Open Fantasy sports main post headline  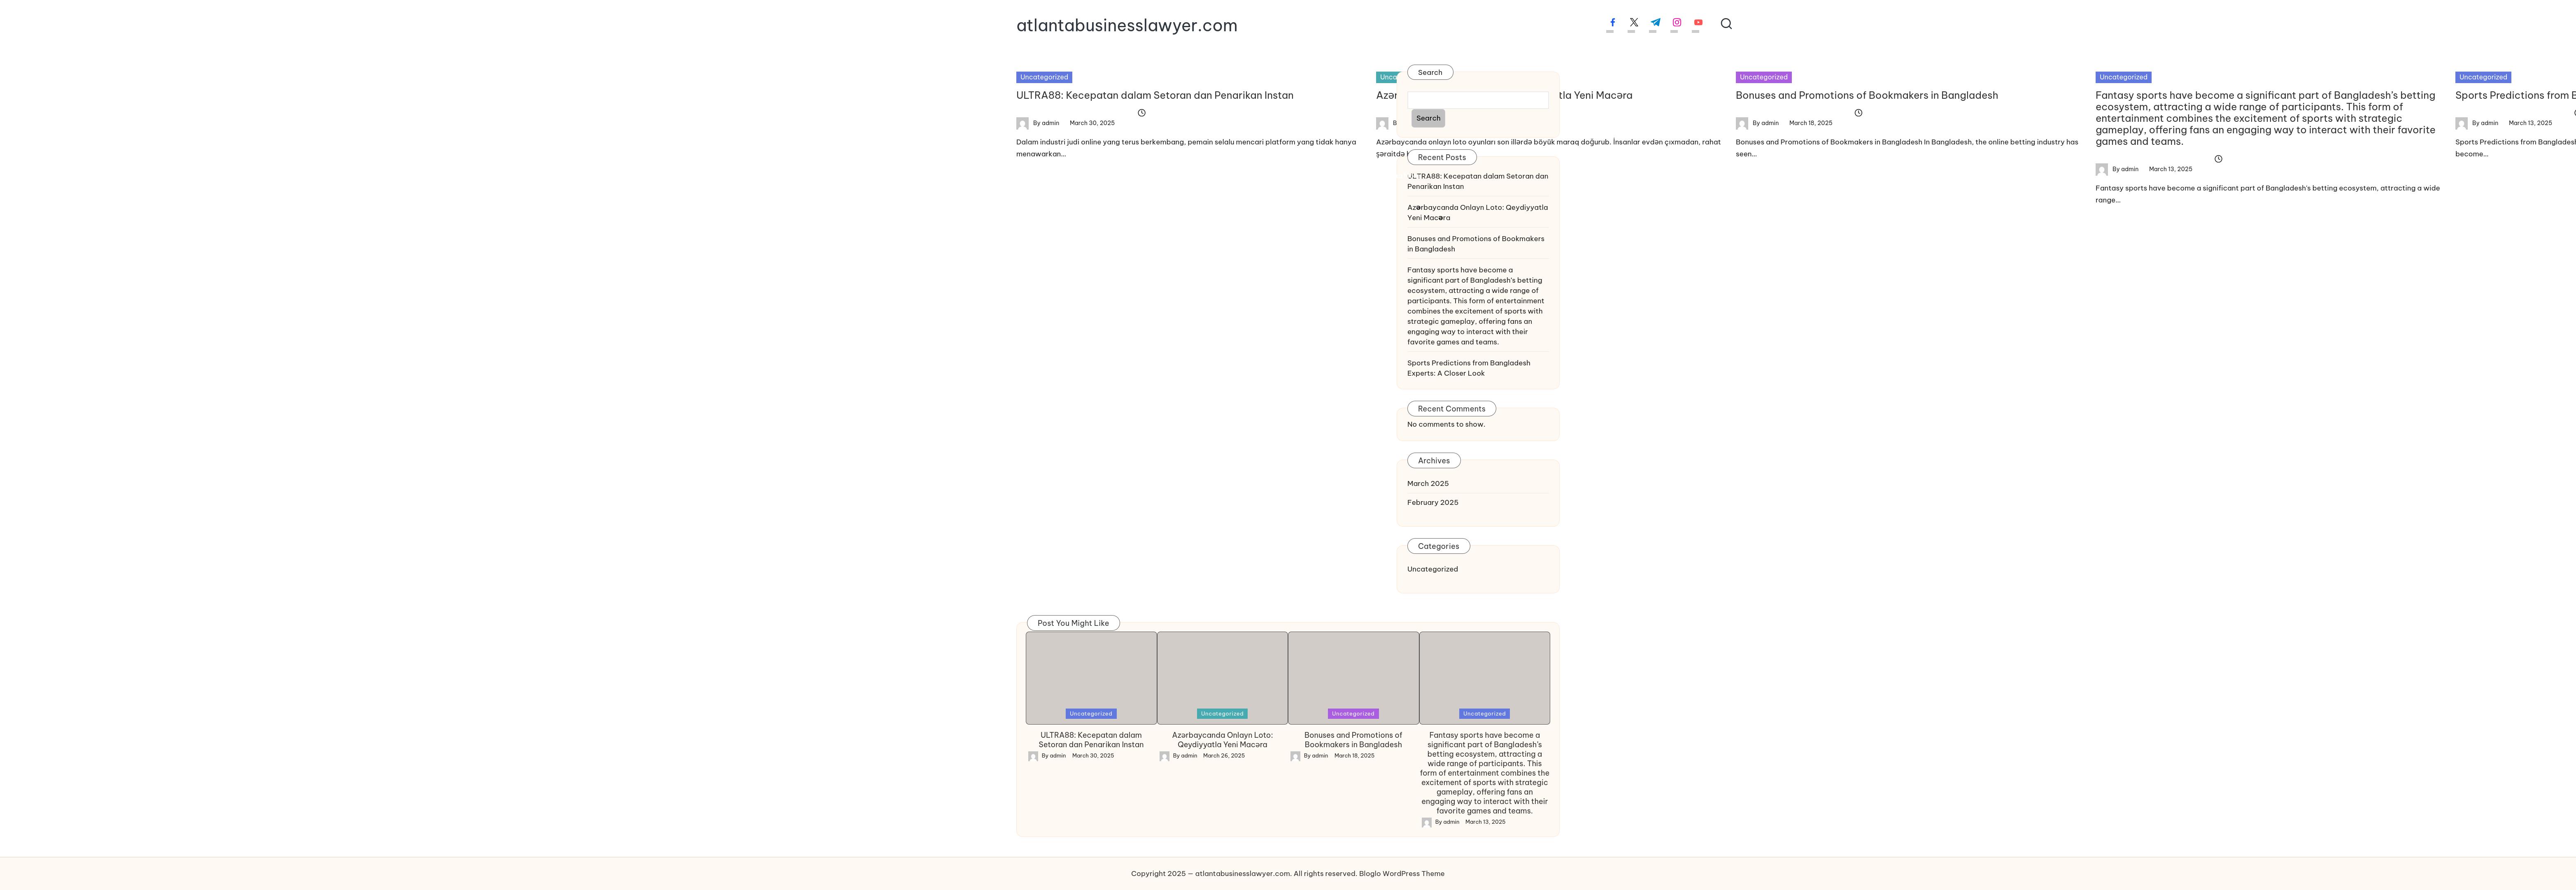(2266, 118)
